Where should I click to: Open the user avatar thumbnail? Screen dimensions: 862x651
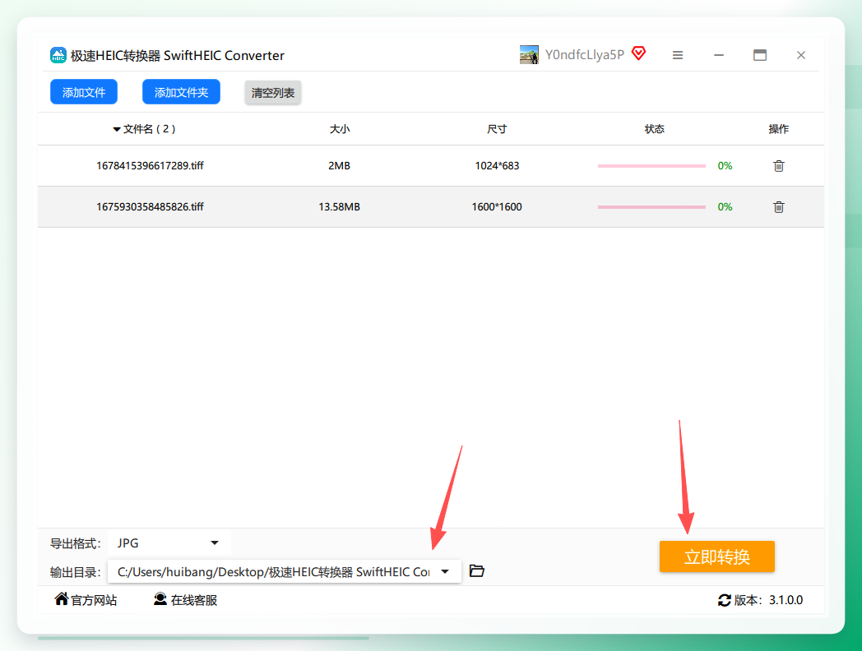pos(529,55)
